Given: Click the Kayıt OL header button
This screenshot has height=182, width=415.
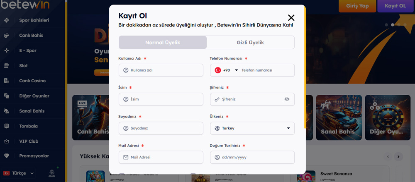Looking at the screenshot, I should (x=395, y=6).
